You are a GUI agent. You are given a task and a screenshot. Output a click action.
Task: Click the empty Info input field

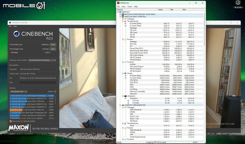[x=38, y=82]
